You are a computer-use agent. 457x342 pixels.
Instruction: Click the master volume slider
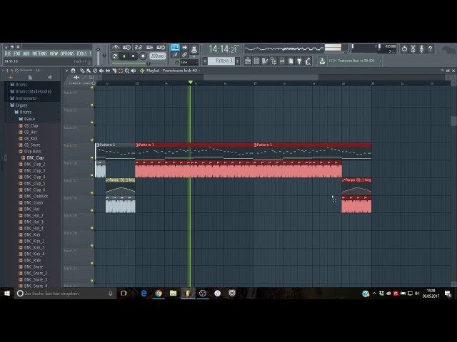(99, 56)
